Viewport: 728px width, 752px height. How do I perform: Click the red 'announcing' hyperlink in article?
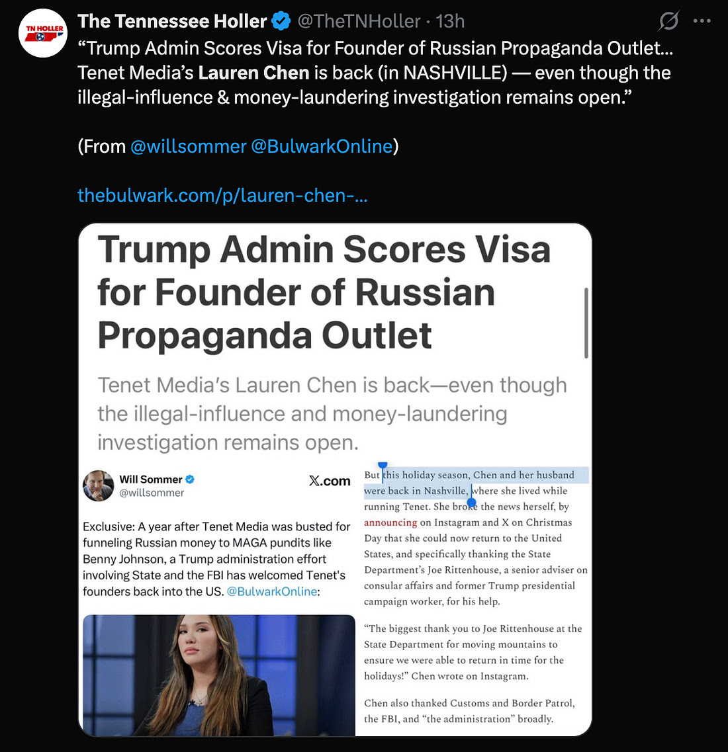(390, 522)
